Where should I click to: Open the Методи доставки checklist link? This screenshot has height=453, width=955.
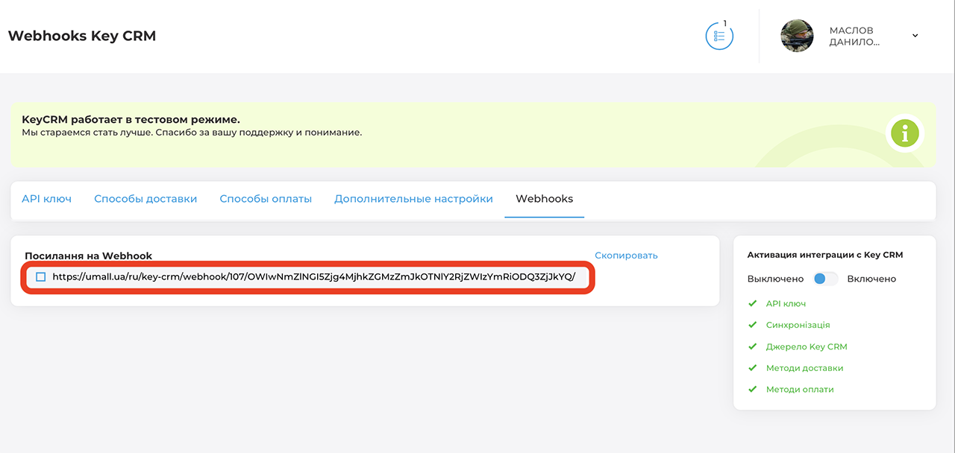pyautogui.click(x=804, y=368)
